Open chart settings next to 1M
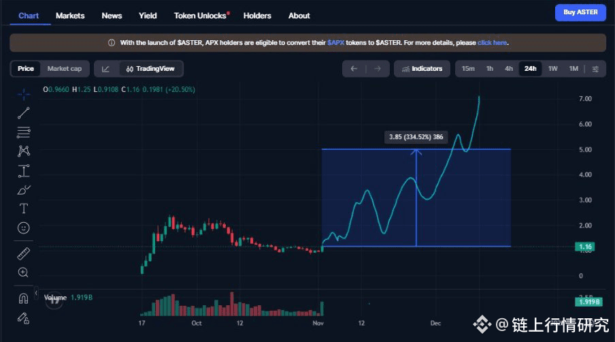This screenshot has width=615, height=342. (595, 69)
